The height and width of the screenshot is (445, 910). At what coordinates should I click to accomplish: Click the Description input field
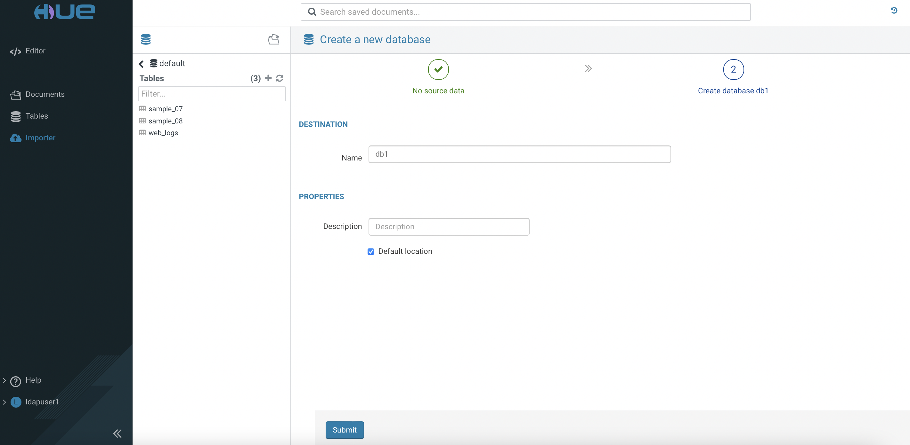pos(448,226)
